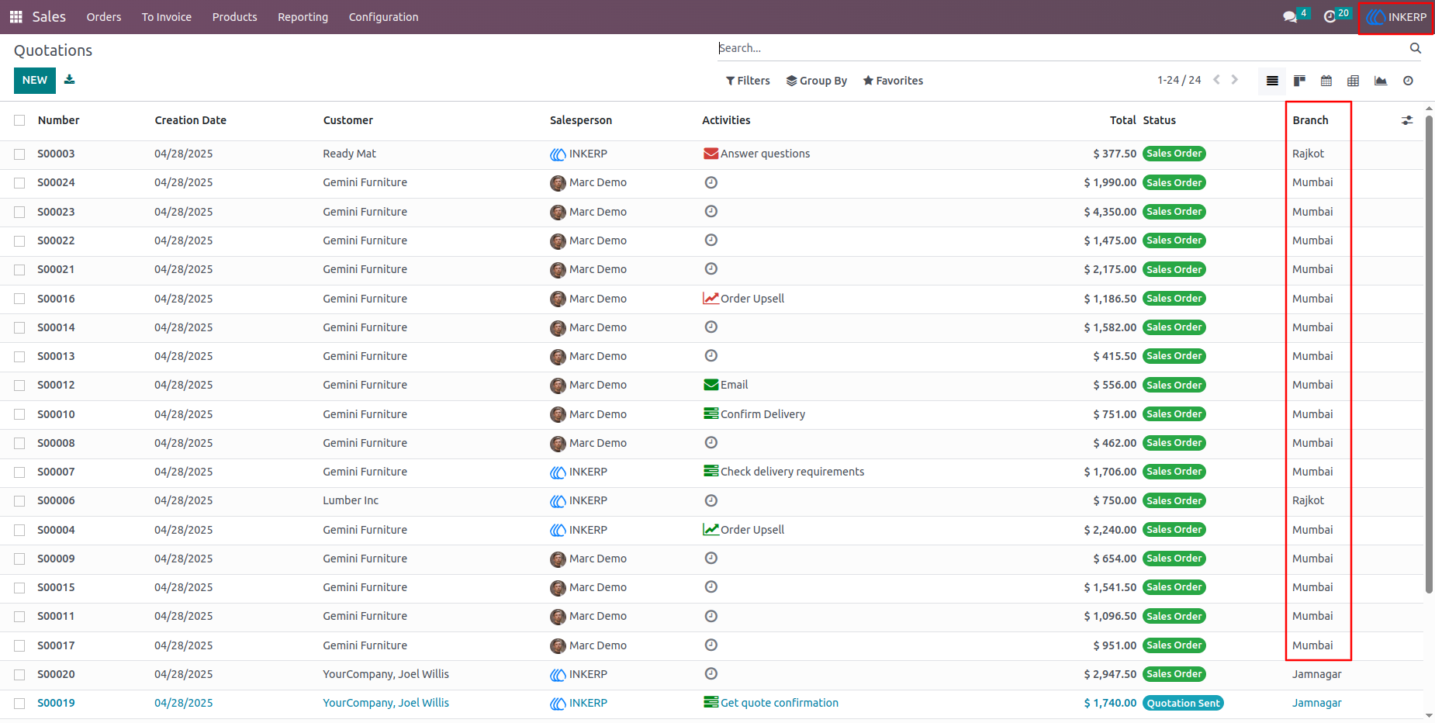This screenshot has width=1435, height=723.
Task: Go to the previous page of records
Action: (x=1216, y=80)
